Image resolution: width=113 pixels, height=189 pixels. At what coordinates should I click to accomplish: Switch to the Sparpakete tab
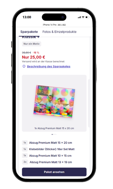point(29,32)
